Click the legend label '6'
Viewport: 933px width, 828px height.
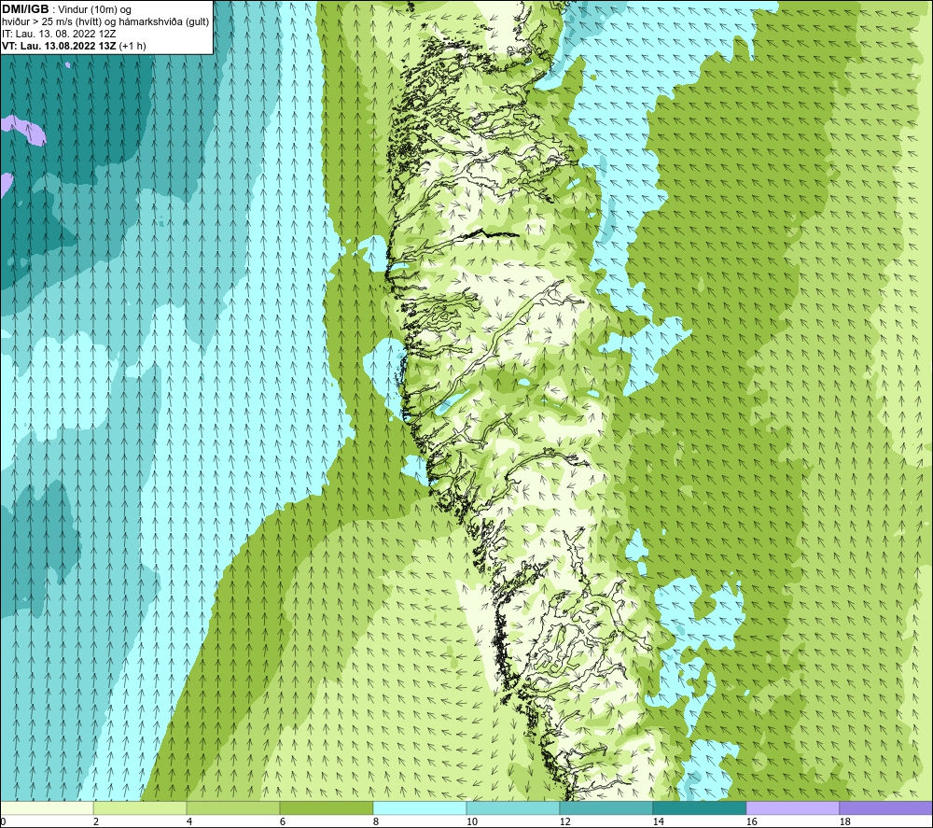(x=283, y=821)
